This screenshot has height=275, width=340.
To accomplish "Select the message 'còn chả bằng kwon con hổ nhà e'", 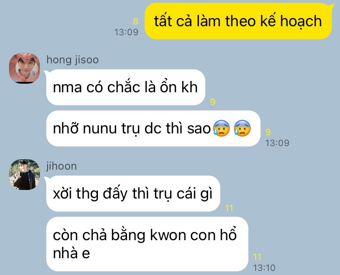I will point(147,244).
